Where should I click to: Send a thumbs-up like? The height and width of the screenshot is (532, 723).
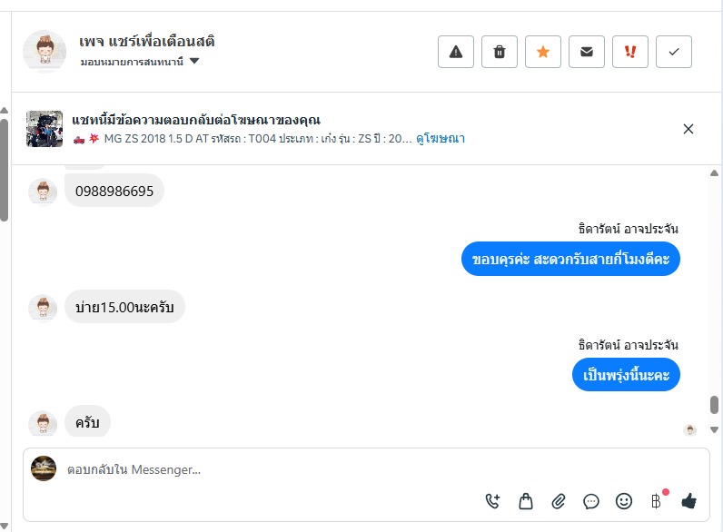click(x=688, y=500)
